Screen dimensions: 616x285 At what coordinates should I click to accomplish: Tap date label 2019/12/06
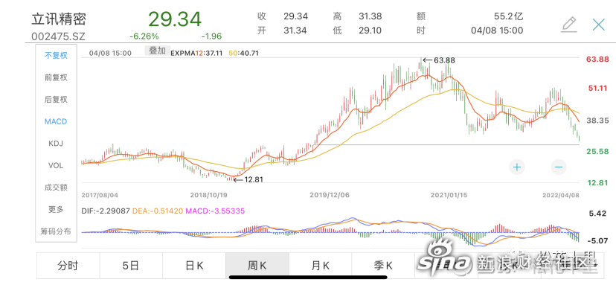(330, 194)
